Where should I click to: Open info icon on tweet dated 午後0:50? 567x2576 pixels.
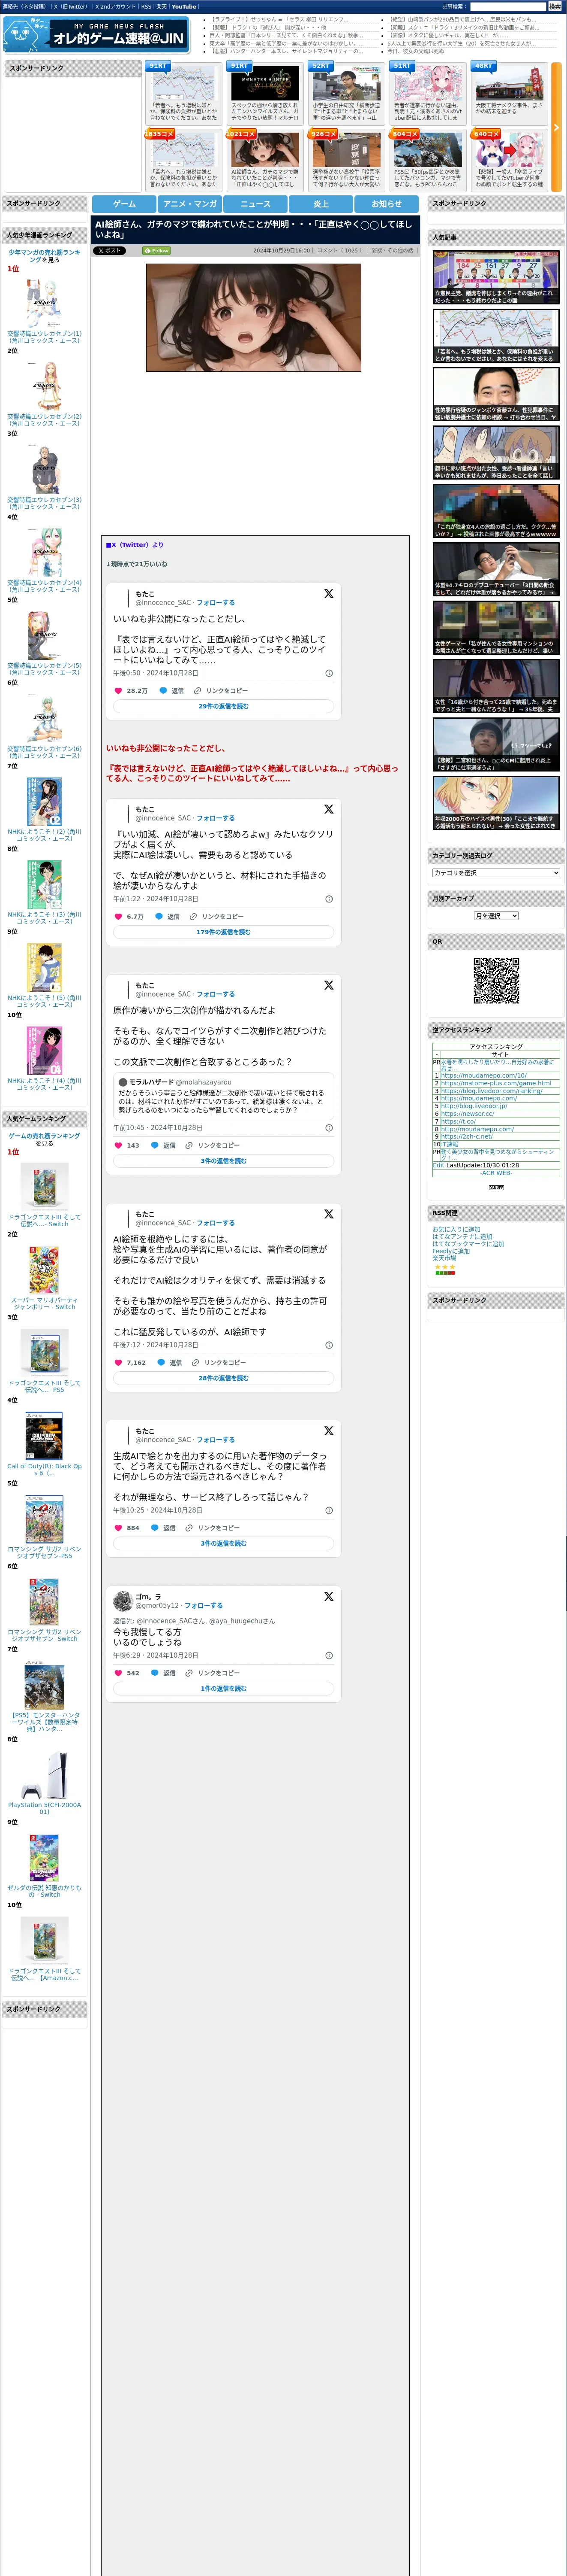click(x=330, y=673)
